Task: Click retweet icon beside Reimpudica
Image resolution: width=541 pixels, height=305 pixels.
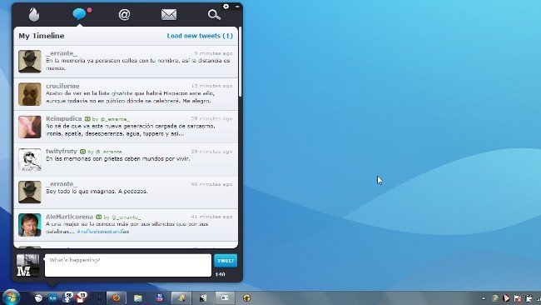Action: click(87, 119)
